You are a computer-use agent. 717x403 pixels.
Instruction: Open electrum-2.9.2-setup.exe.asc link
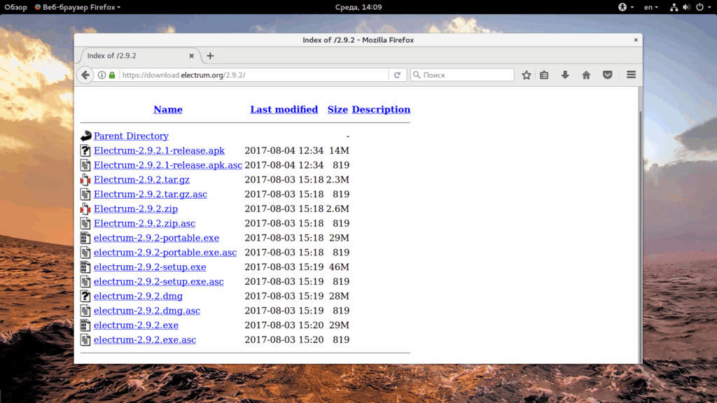159,281
